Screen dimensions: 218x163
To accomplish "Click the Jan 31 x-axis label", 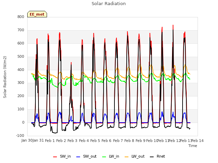I will (x=38, y=141).
